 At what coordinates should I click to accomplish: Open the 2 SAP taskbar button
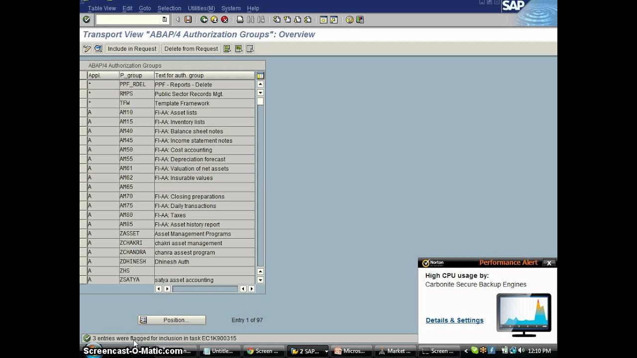(x=307, y=351)
